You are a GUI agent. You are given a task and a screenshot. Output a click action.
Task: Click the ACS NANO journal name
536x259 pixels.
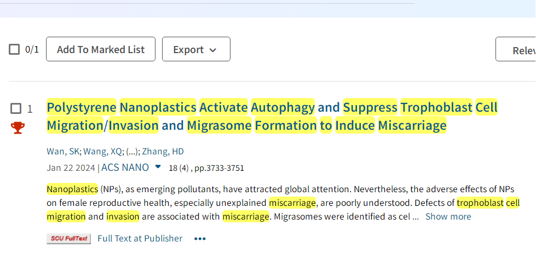coord(125,168)
